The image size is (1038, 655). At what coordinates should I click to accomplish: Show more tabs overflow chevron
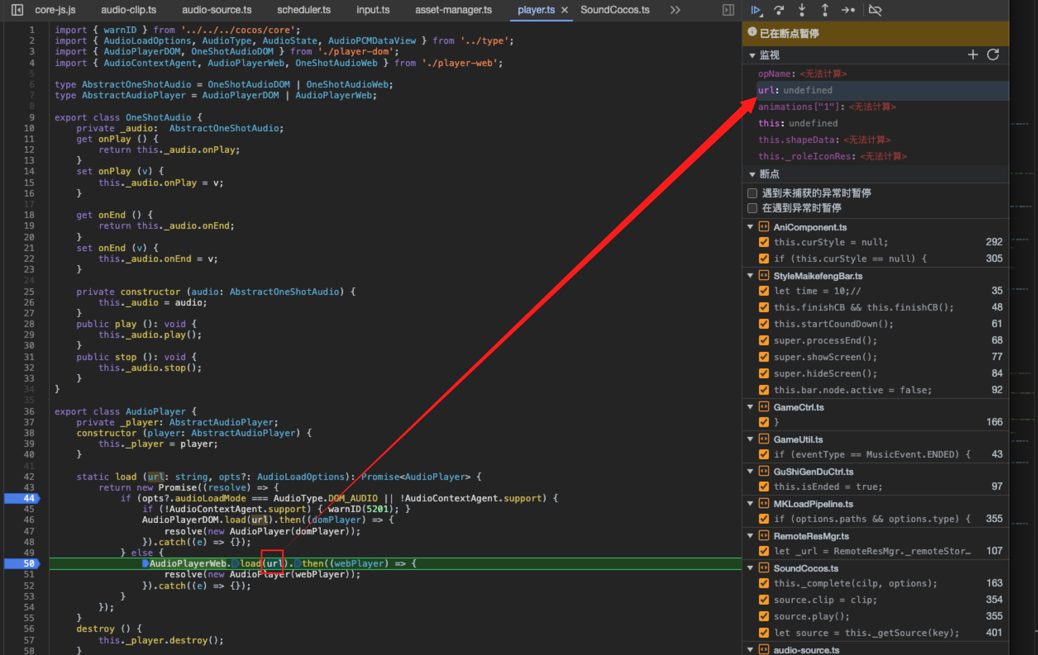pyautogui.click(x=675, y=10)
